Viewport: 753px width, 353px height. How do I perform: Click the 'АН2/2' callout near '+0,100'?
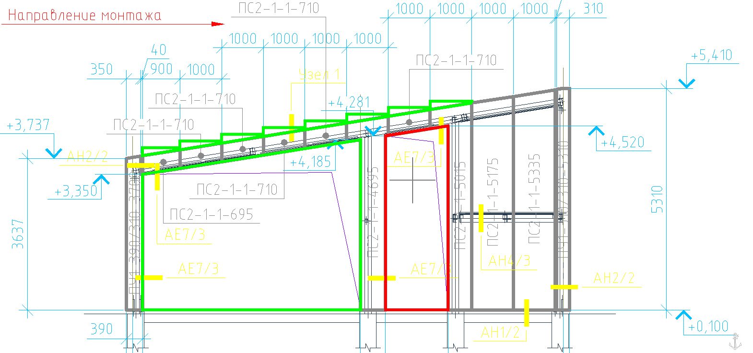pyautogui.click(x=614, y=278)
